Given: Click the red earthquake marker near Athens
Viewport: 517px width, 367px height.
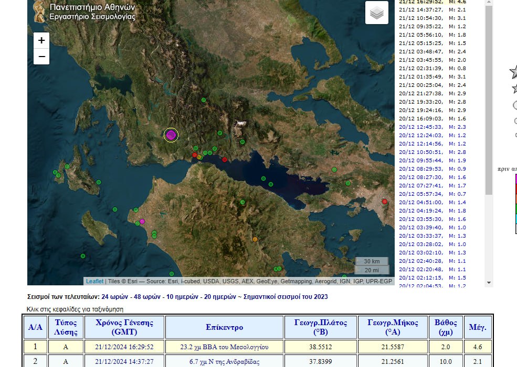Looking at the screenshot, I should coord(385,202).
